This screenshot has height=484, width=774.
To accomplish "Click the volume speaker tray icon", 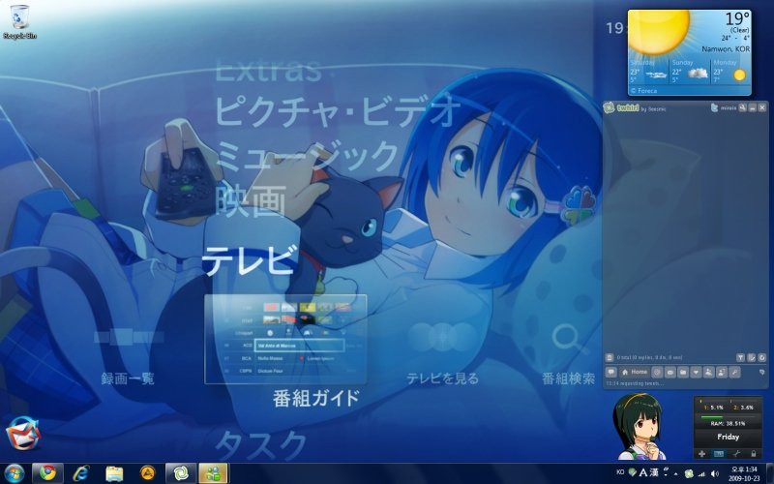I will tap(713, 473).
